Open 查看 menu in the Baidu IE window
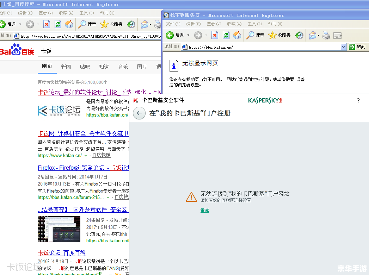Viewport: 369px width, 275px height. (46, 13)
